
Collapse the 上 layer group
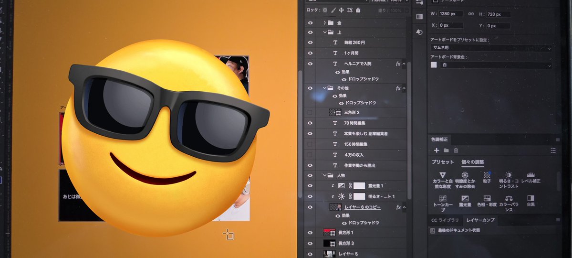(x=324, y=32)
